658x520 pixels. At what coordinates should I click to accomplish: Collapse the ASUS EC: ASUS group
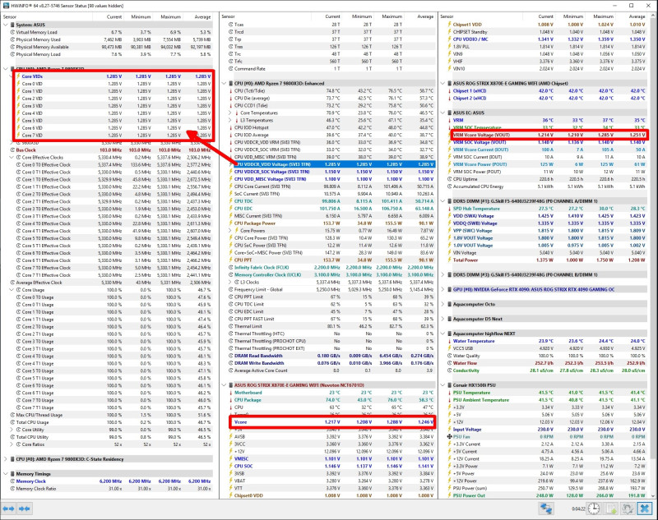pyautogui.click(x=443, y=113)
